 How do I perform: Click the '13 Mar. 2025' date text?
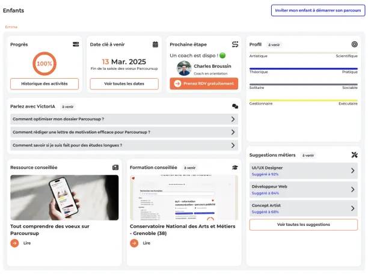[x=124, y=62]
